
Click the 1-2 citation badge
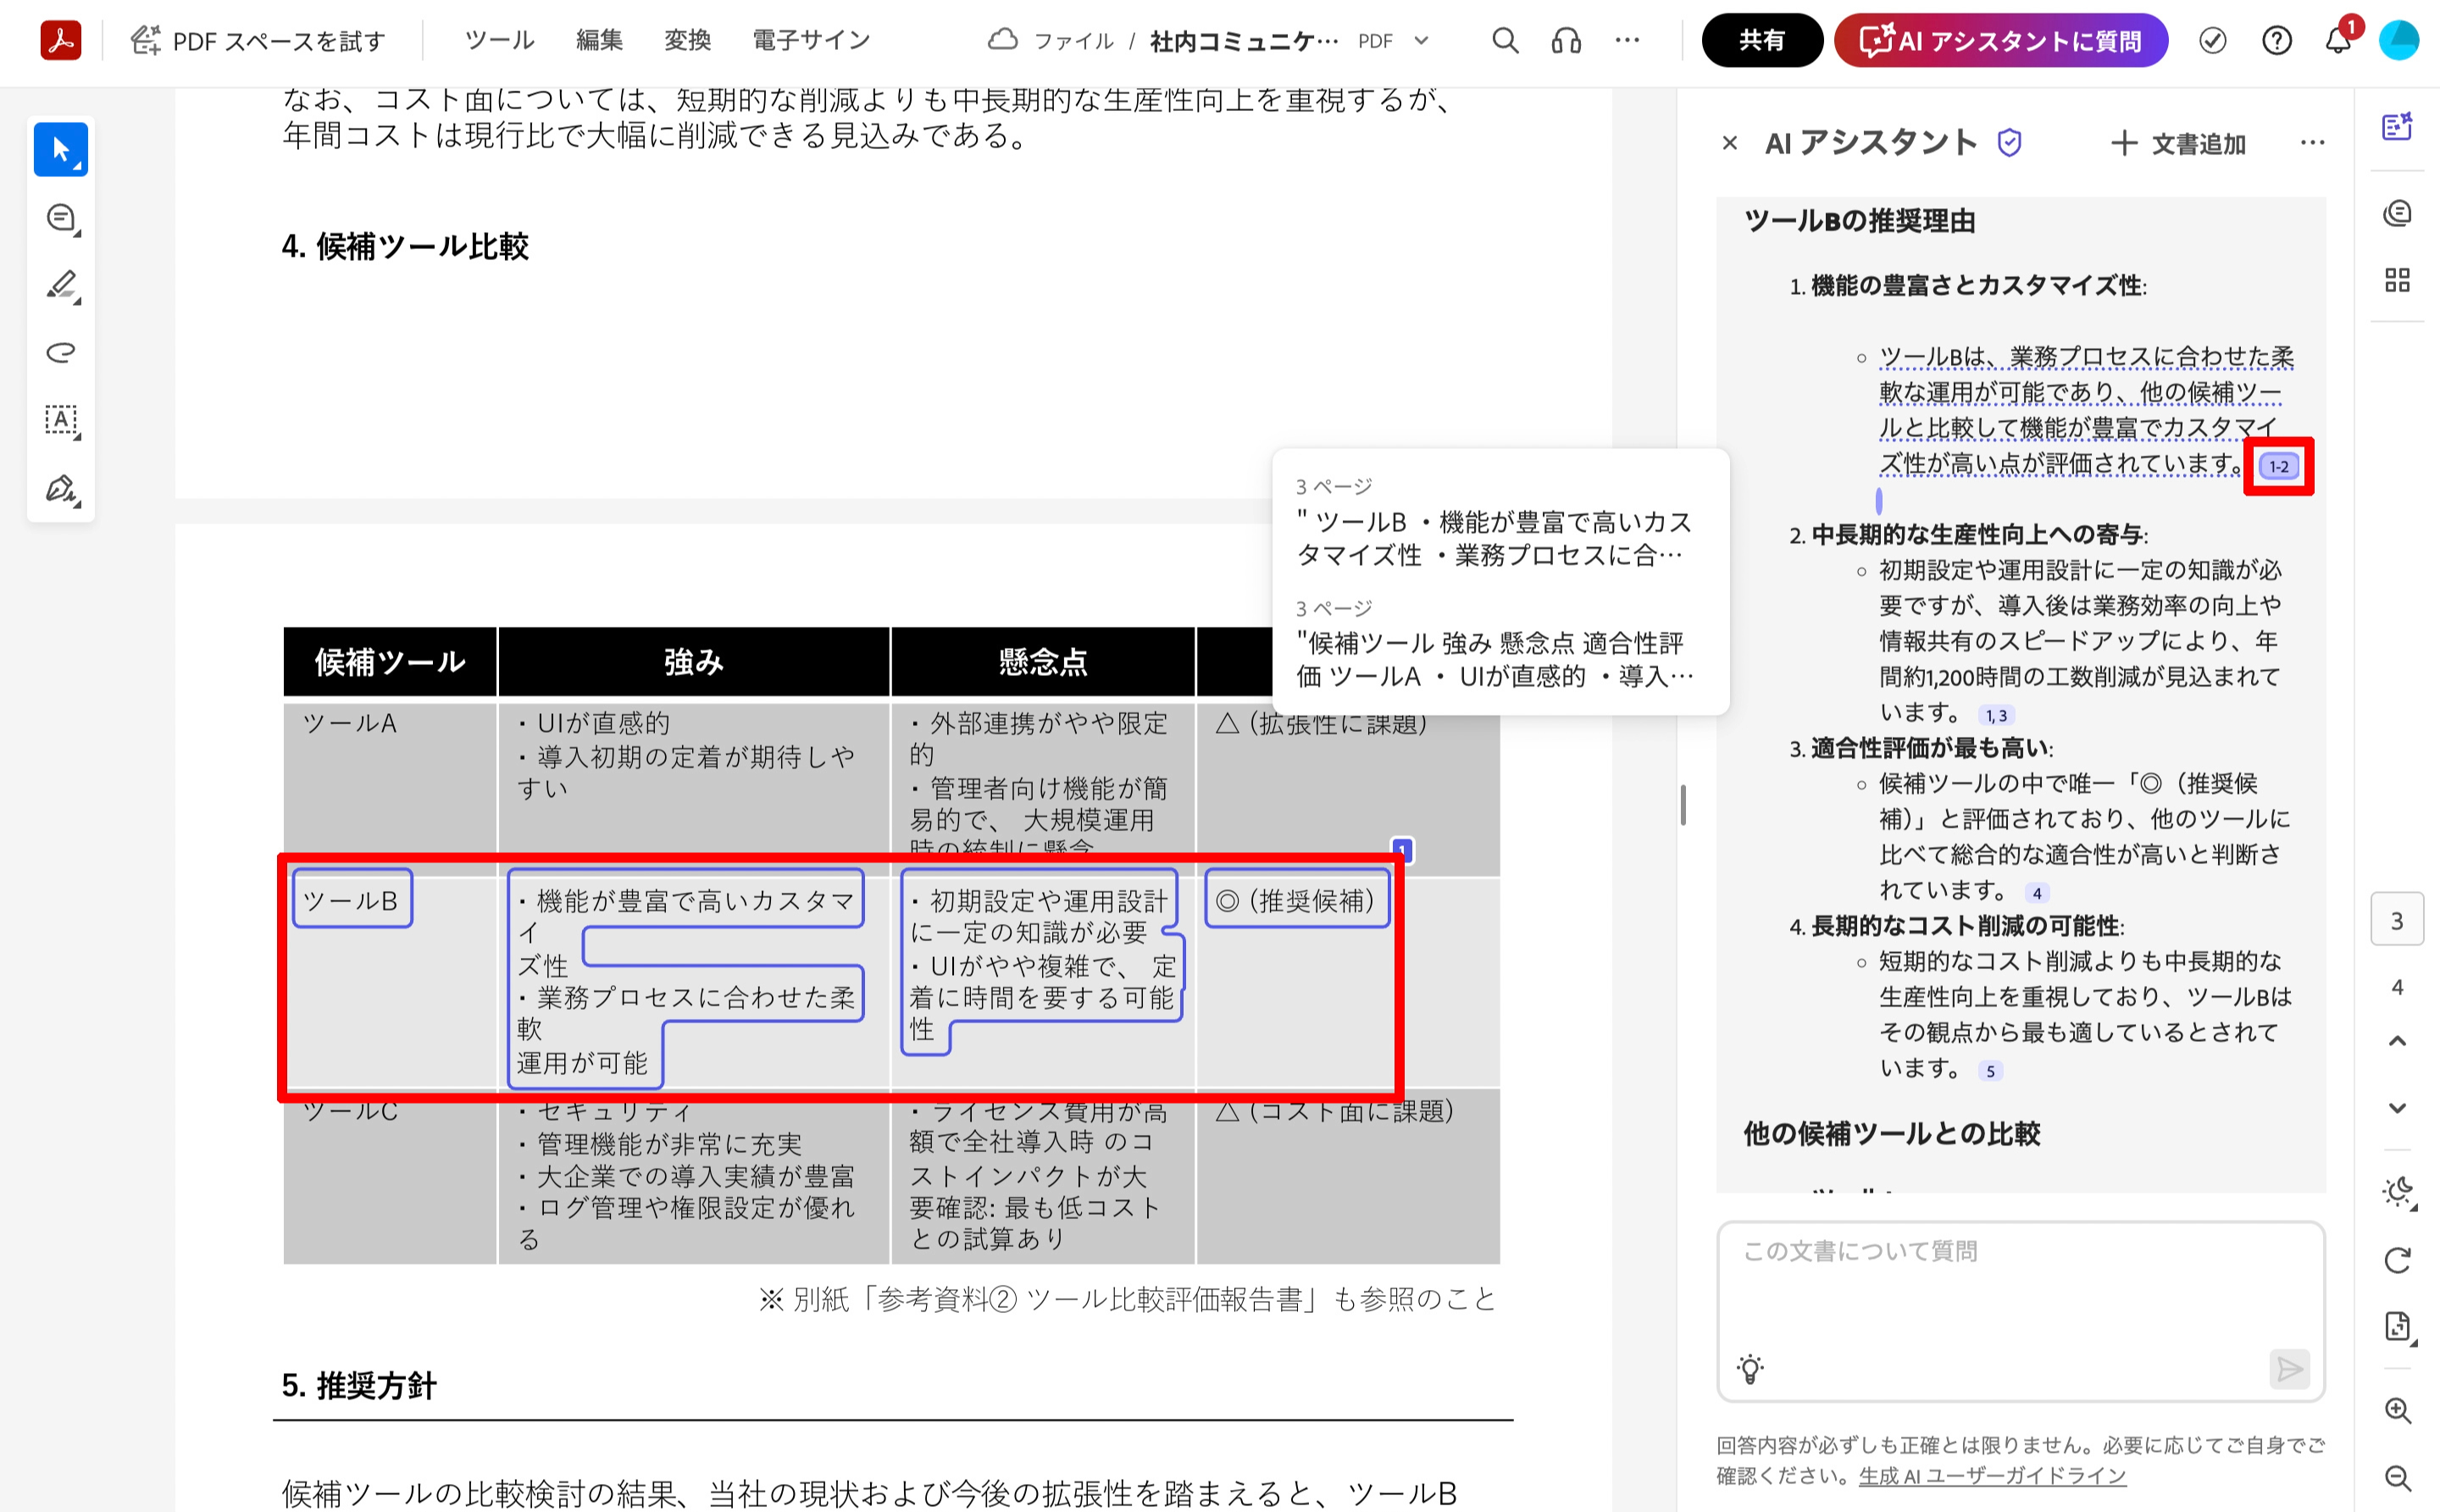click(x=2279, y=466)
